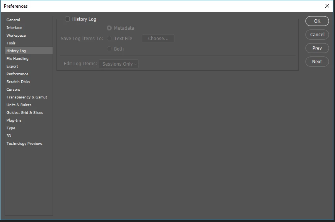Select the Both radio option

coord(109,49)
